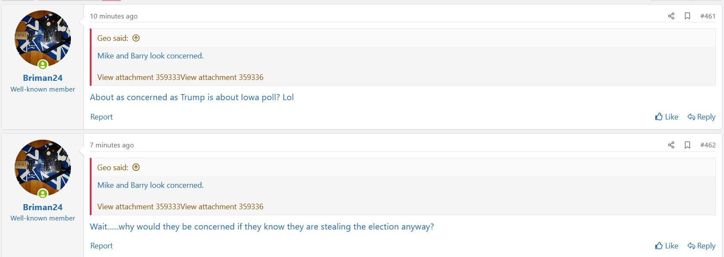This screenshot has height=257, width=724.
Task: Share post #462 using share icon
Action: point(671,145)
